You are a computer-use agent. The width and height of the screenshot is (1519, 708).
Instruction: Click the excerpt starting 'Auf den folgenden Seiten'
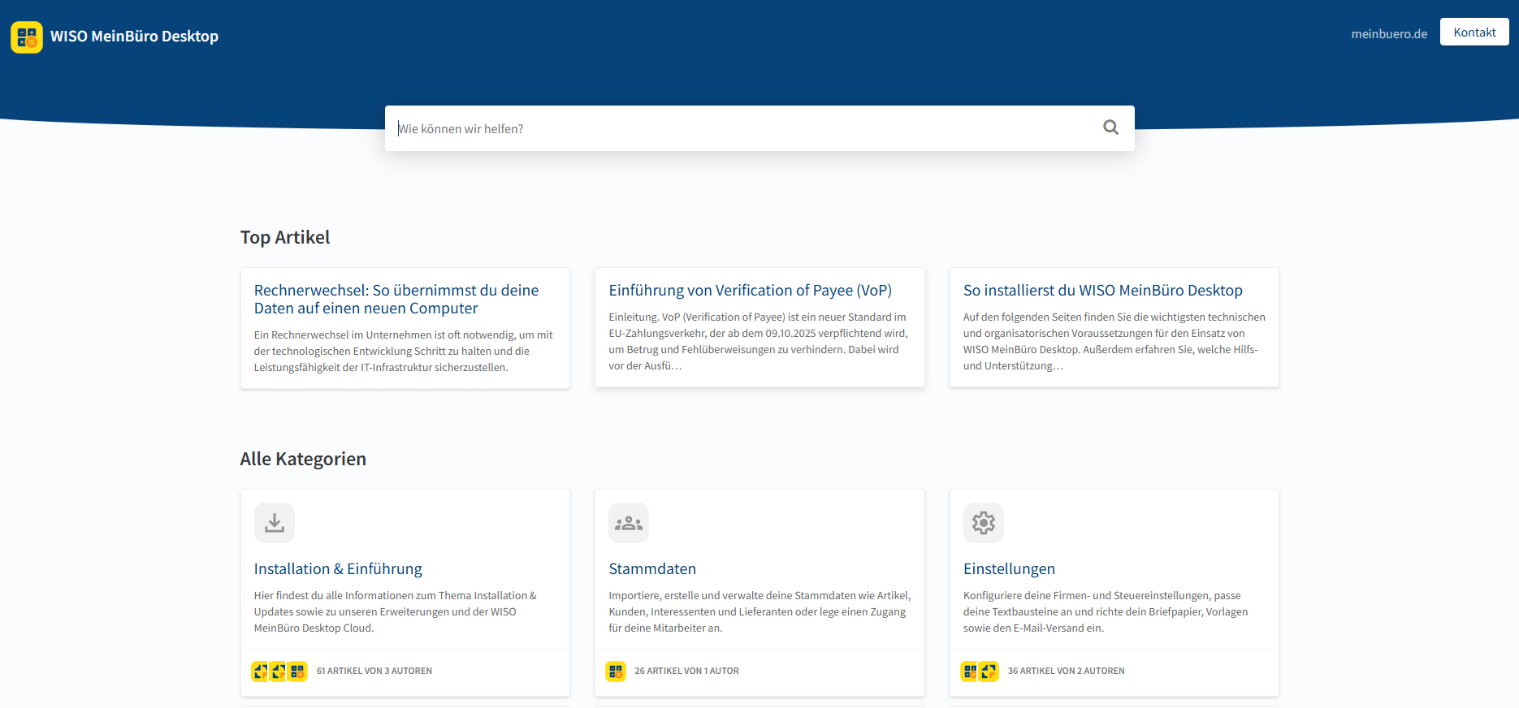(x=1114, y=342)
